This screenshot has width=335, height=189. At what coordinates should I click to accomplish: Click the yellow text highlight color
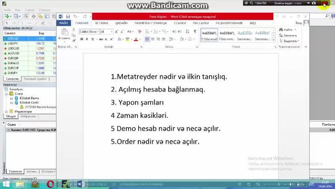coord(128,39)
